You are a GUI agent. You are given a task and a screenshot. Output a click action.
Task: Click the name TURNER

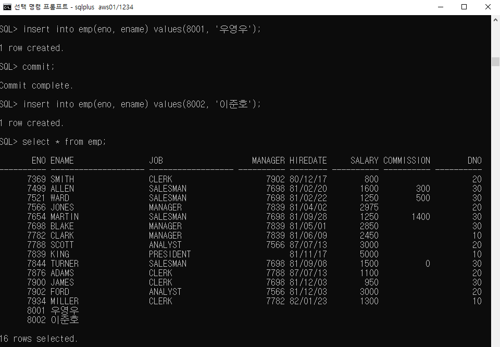[65, 264]
